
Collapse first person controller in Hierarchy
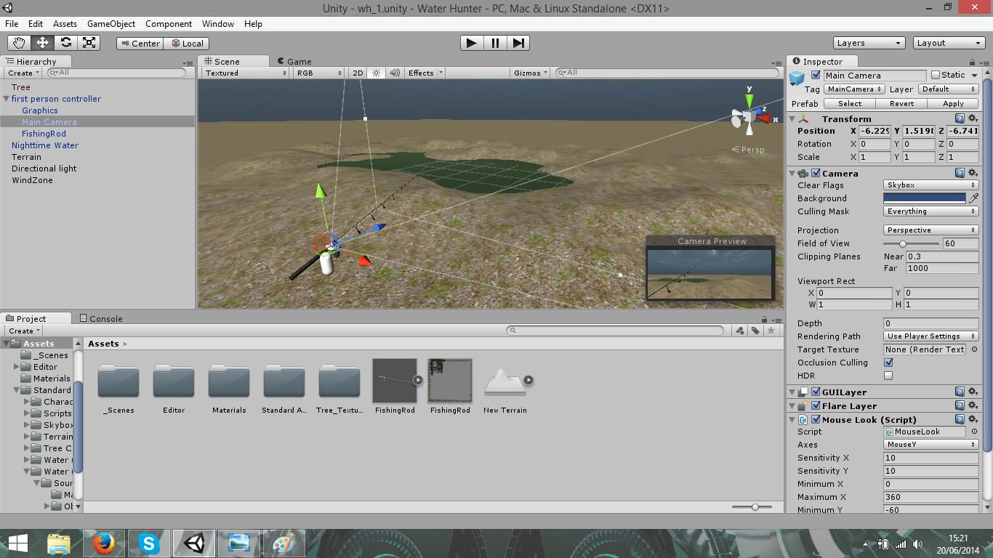[x=7, y=99]
